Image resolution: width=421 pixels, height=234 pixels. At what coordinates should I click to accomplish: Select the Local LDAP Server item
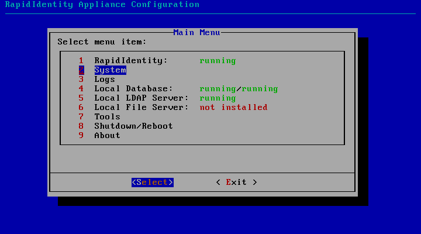142,98
